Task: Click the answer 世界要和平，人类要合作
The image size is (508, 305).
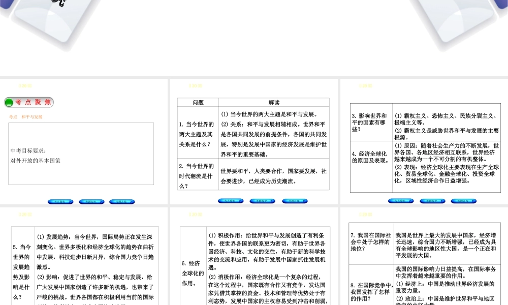Action: (274, 176)
